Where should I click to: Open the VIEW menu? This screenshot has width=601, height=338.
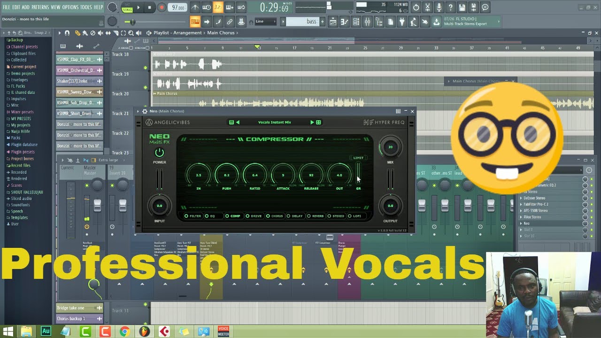(x=55, y=8)
